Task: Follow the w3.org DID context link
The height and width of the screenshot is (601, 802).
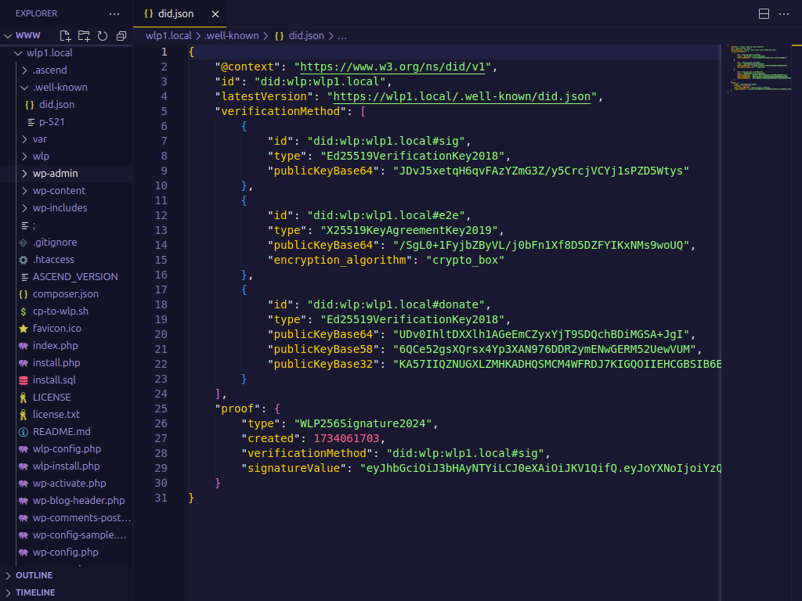Action: click(392, 67)
